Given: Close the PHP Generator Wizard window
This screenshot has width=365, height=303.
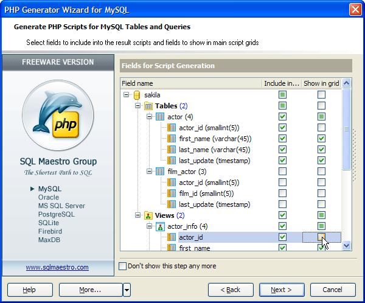Looking at the screenshot, I should point(355,10).
